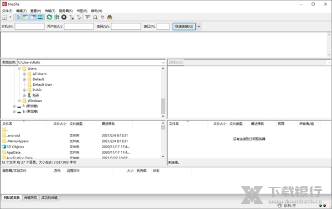Click the local tree vertical scrollbar thumb
This screenshot has height=209, width=332.
(163, 106)
